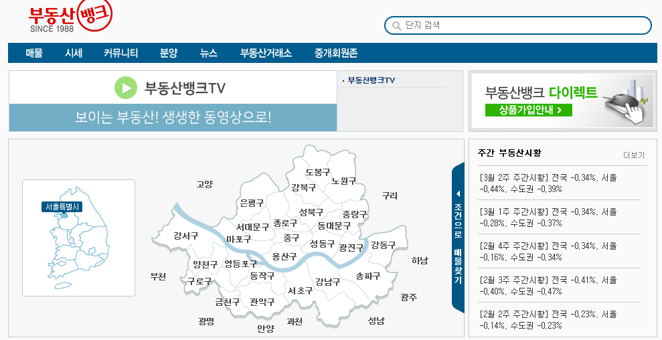This screenshot has height=340, width=662.
Task: Play the 부동산뱅크TV green play icon
Action: [x=126, y=88]
